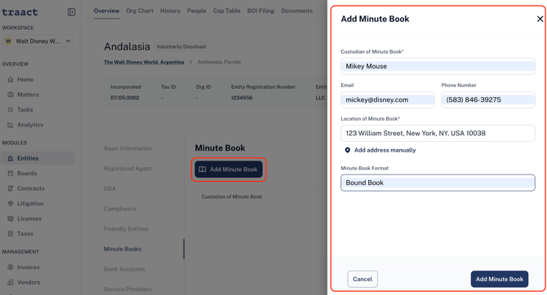
Task: Click the Licenses certificate icon
Action: pos(11,218)
